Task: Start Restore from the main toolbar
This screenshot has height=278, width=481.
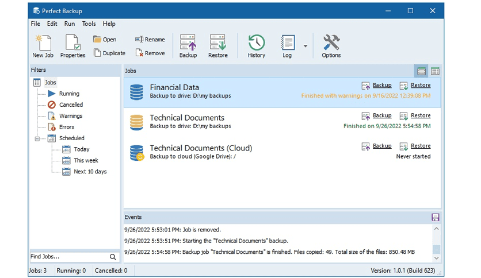Action: coord(218,46)
